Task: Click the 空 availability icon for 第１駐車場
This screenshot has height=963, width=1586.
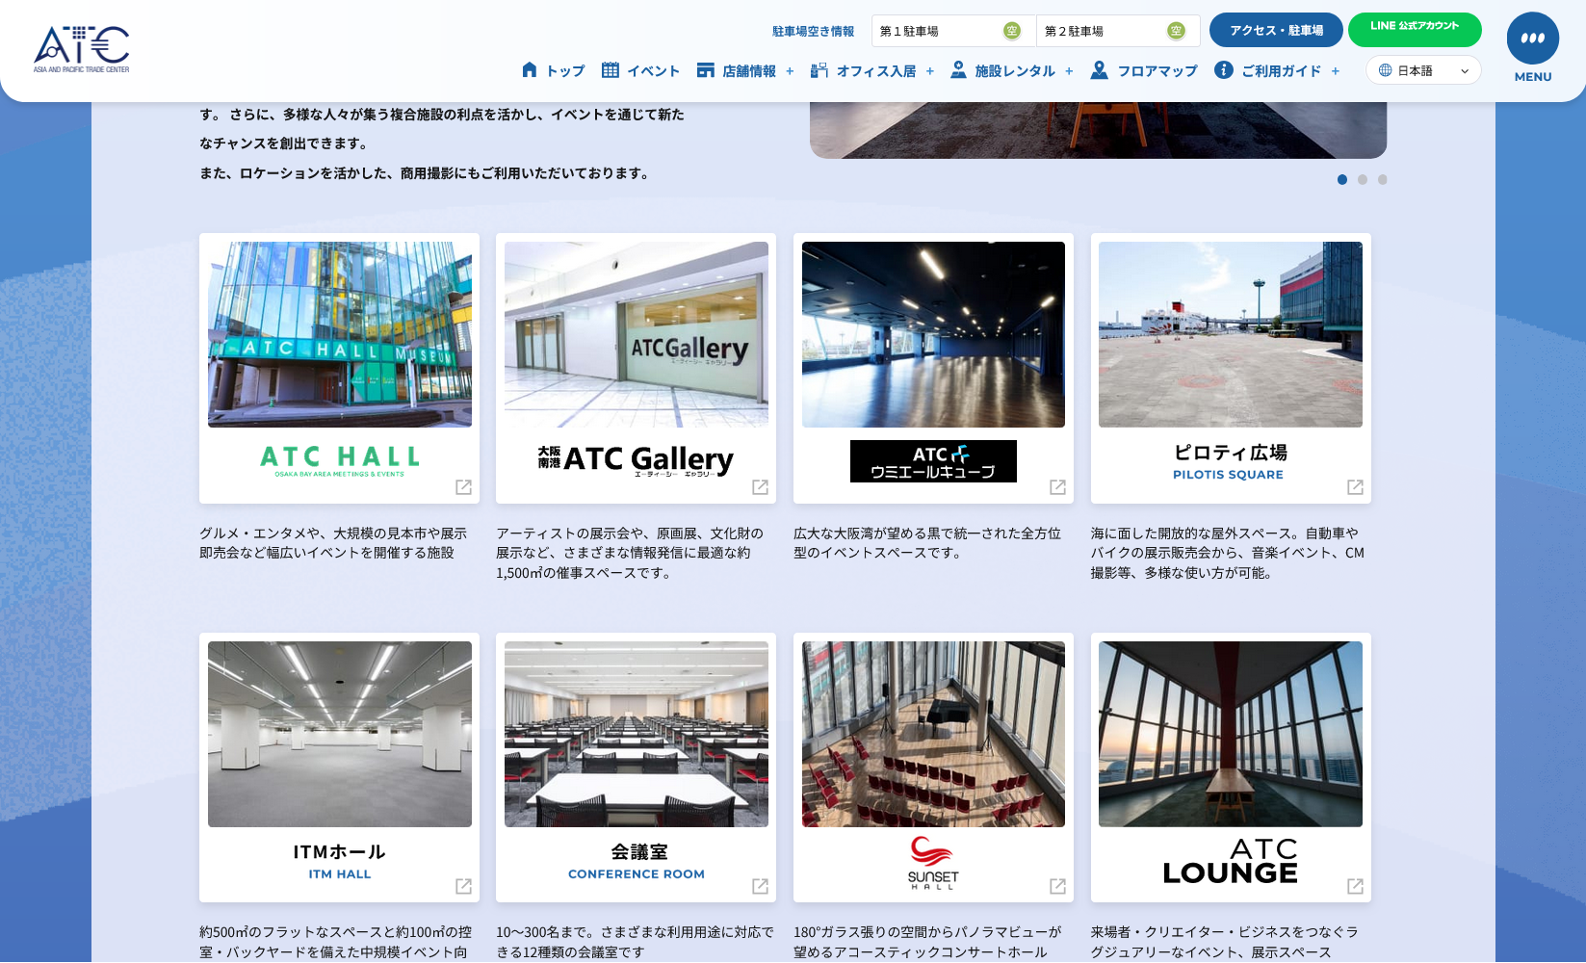Action: [x=1010, y=30]
